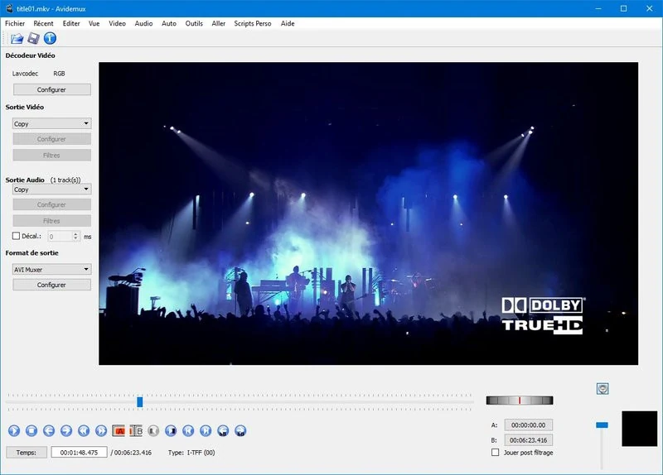Jump back 60 seconds
Image resolution: width=663 pixels, height=475 pixels.
coord(223,430)
